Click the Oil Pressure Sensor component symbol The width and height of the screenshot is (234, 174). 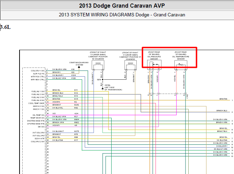(x=154, y=65)
